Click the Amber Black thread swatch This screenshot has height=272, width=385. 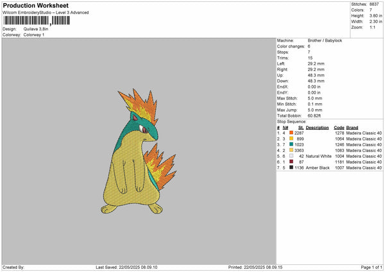coord(291,167)
